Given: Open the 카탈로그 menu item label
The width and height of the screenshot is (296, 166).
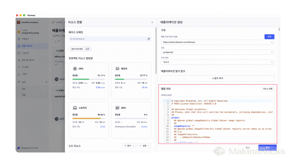Looking at the screenshot, I should pyautogui.click(x=25, y=39).
